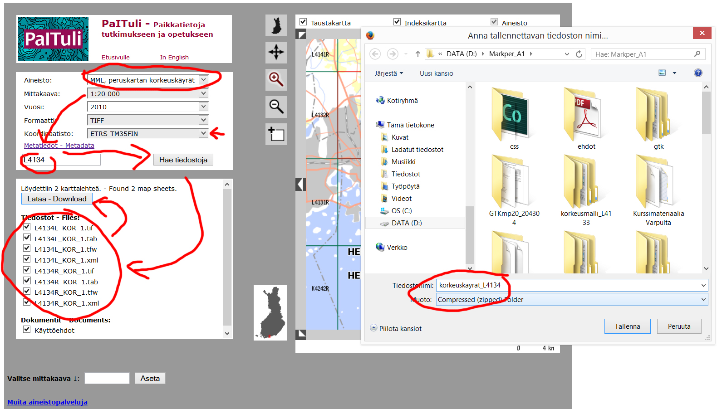Image resolution: width=717 pixels, height=409 pixels.
Task: Open Muita aineistopalveluja link
Action: (x=47, y=402)
